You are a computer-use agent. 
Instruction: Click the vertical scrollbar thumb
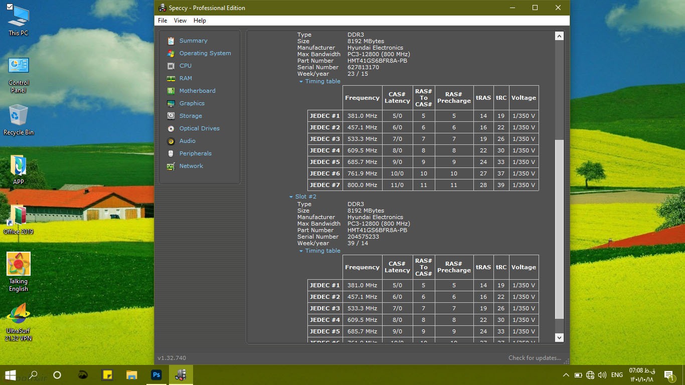pyautogui.click(x=559, y=229)
